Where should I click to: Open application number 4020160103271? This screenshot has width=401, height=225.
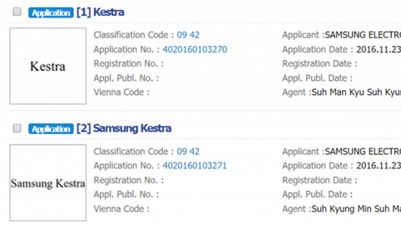coord(195,166)
